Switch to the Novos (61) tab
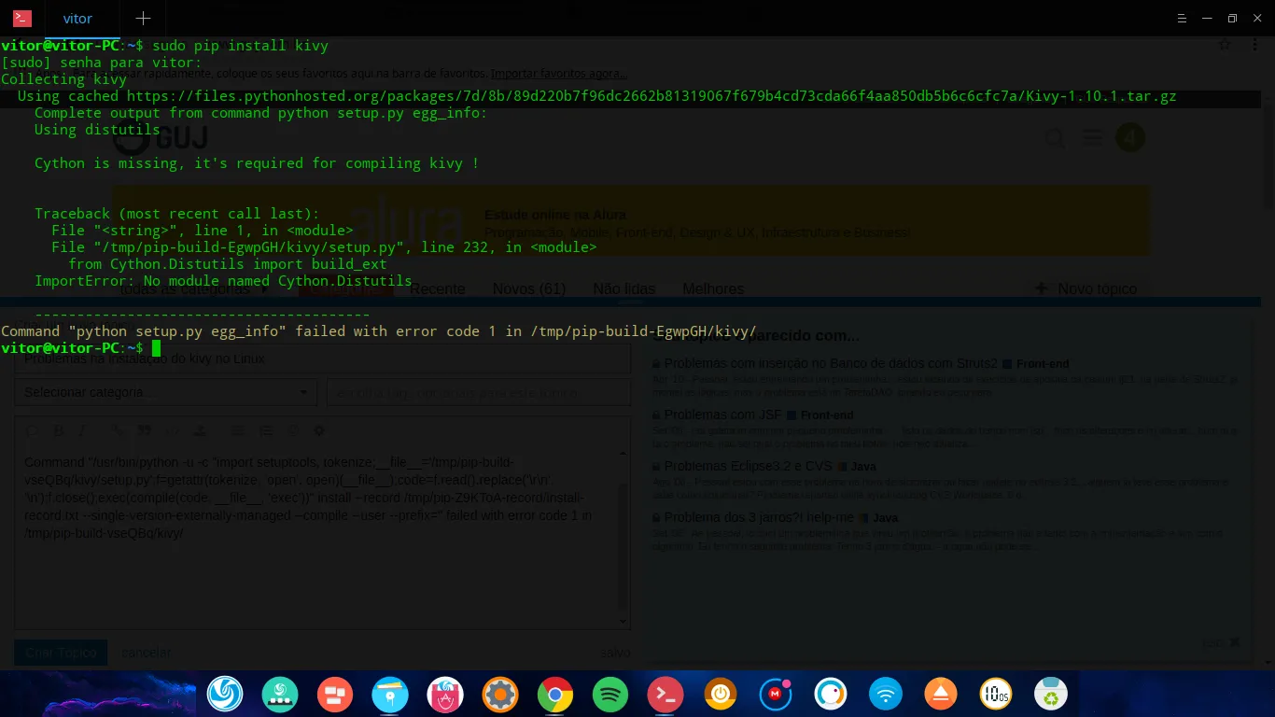Screen dimensions: 1275x717 (x=529, y=289)
